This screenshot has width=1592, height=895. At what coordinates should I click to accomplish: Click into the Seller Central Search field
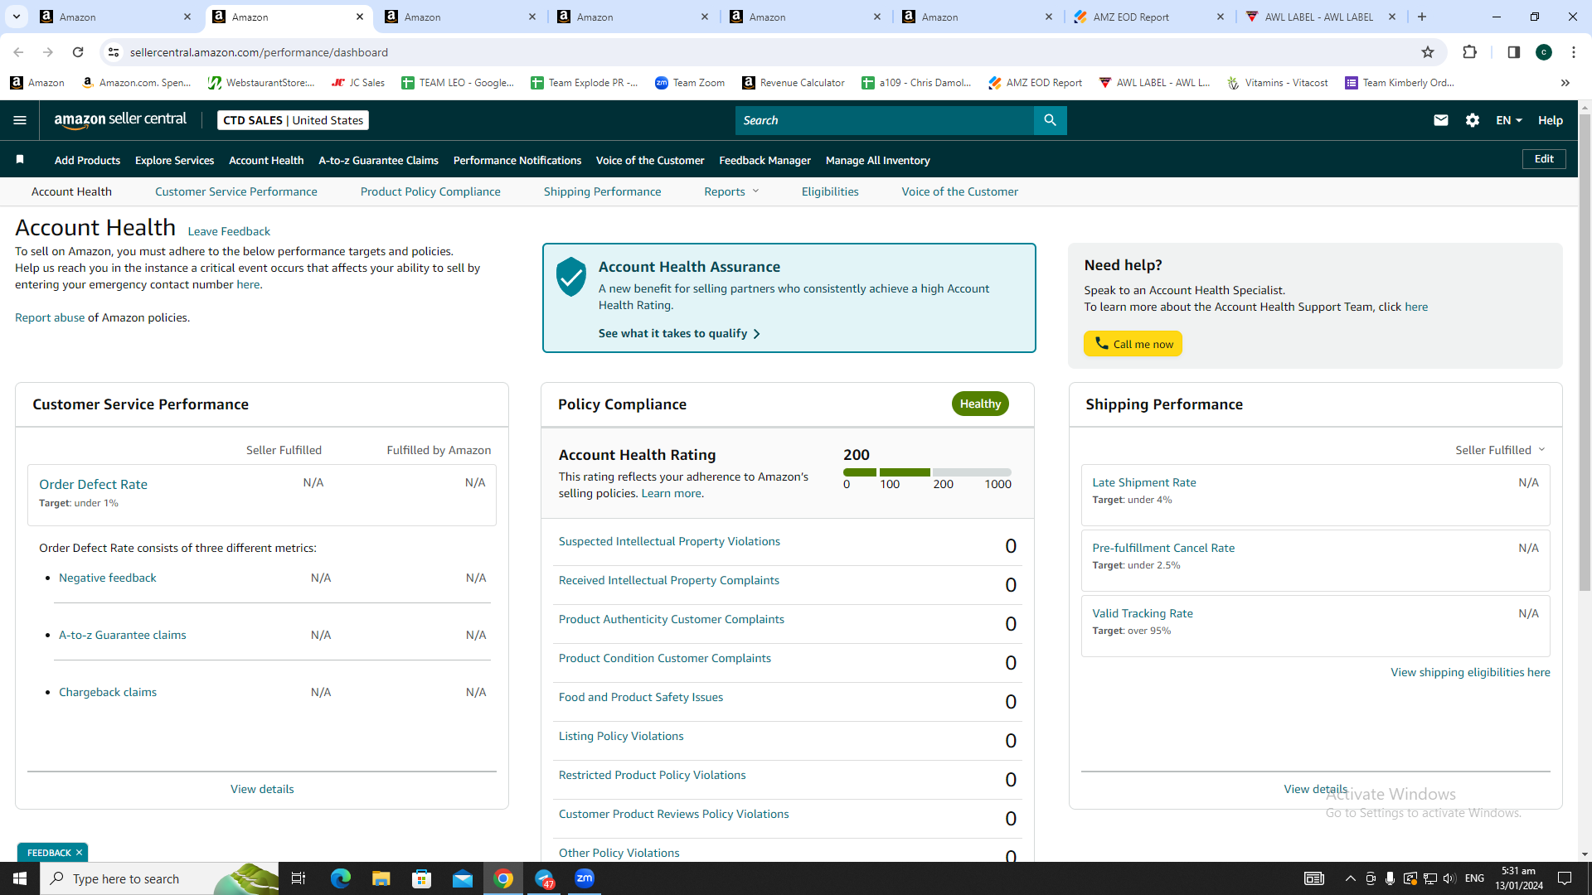[884, 120]
